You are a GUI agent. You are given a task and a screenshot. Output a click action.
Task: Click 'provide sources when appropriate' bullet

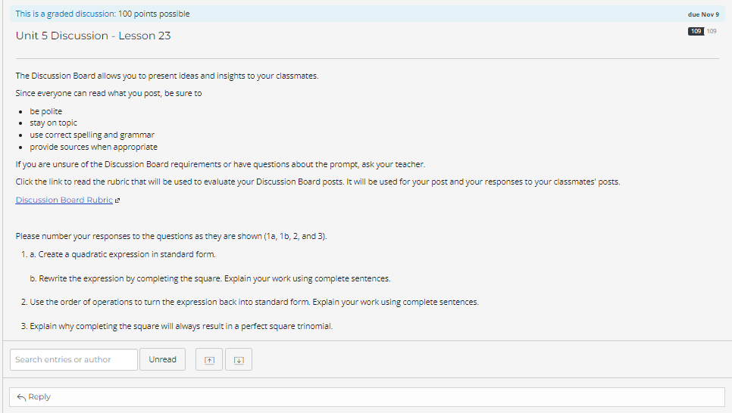(93, 147)
